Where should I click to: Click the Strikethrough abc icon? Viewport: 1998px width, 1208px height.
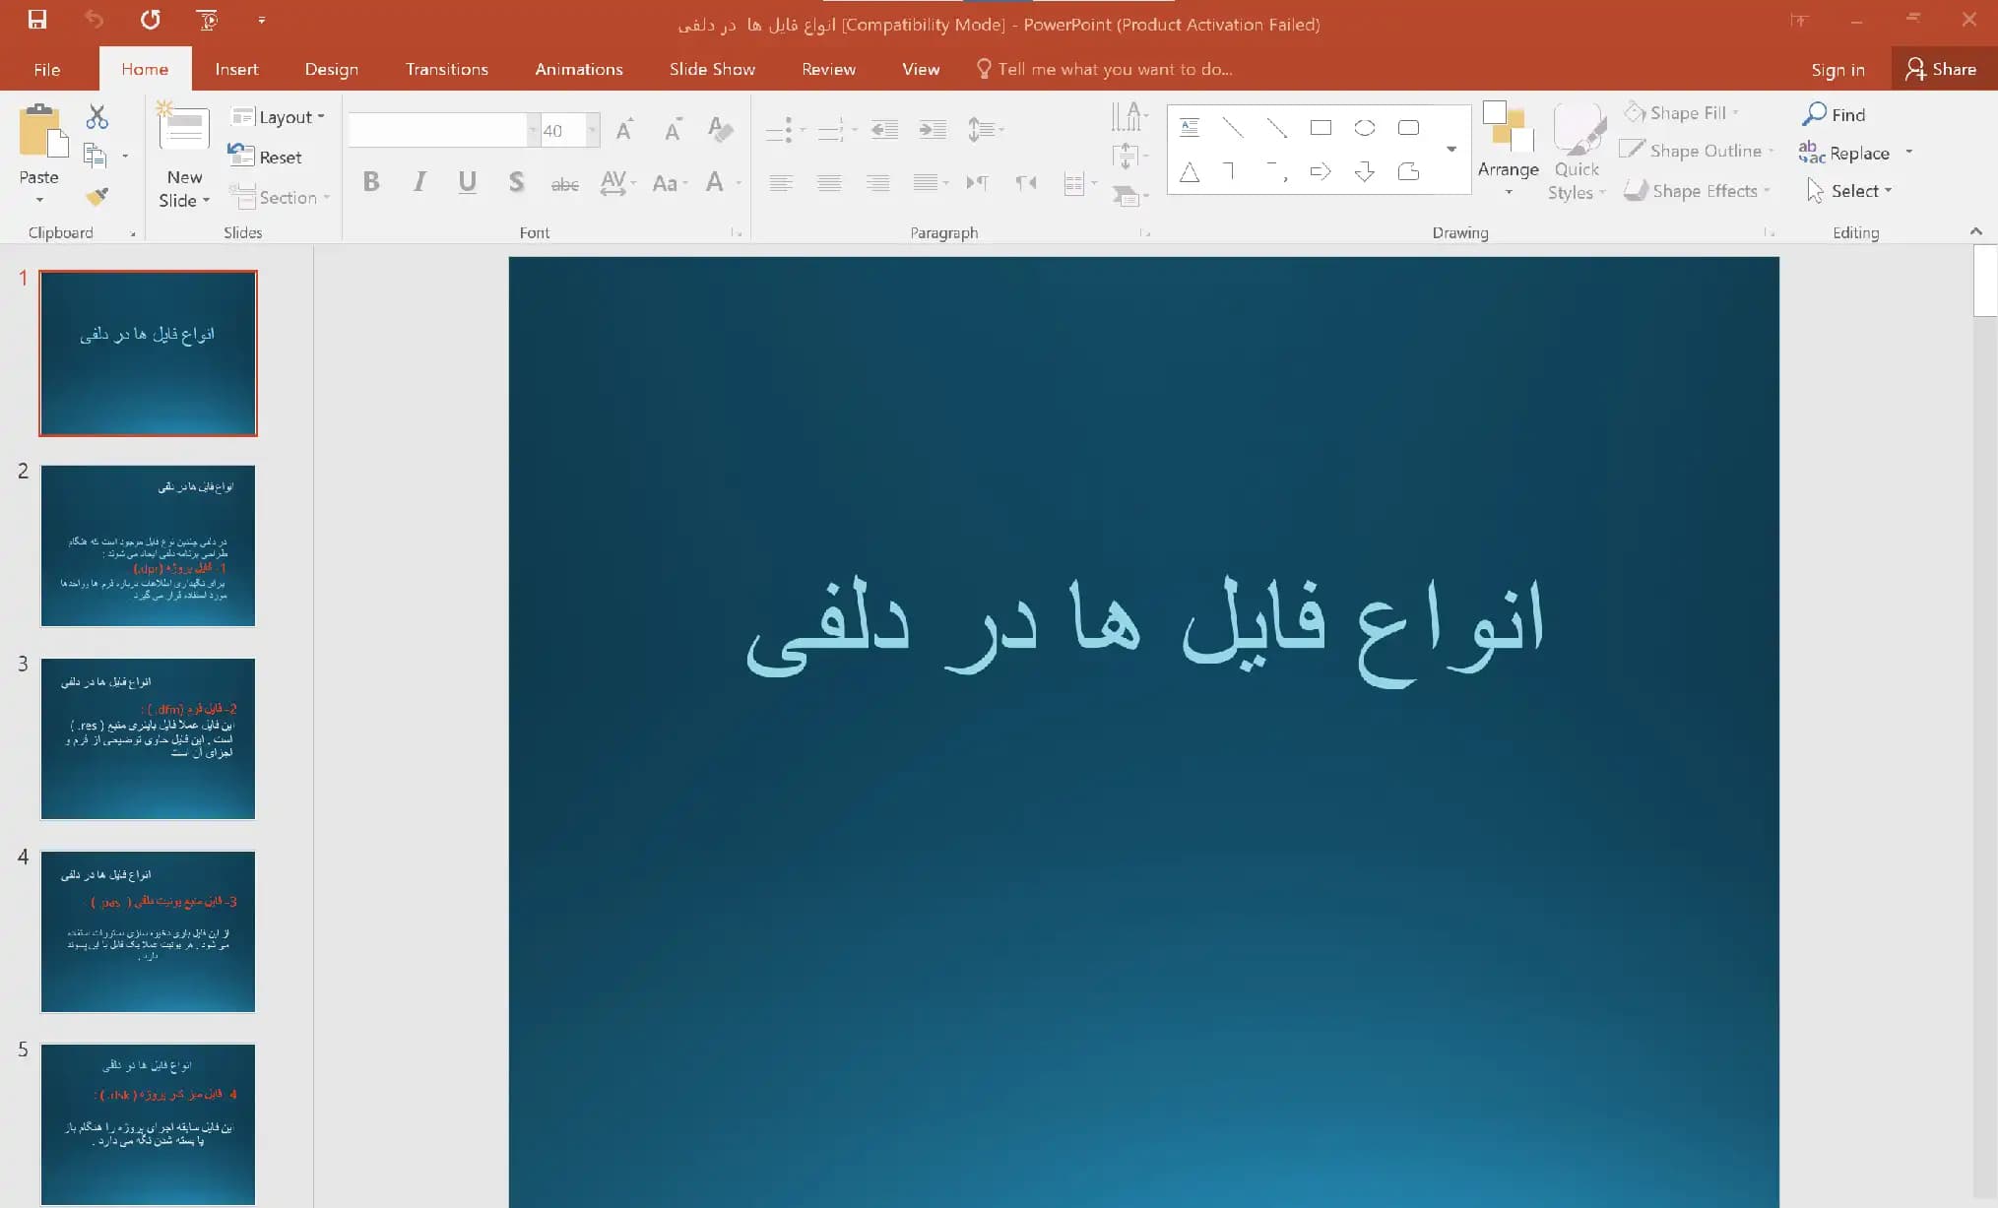pos(564,183)
